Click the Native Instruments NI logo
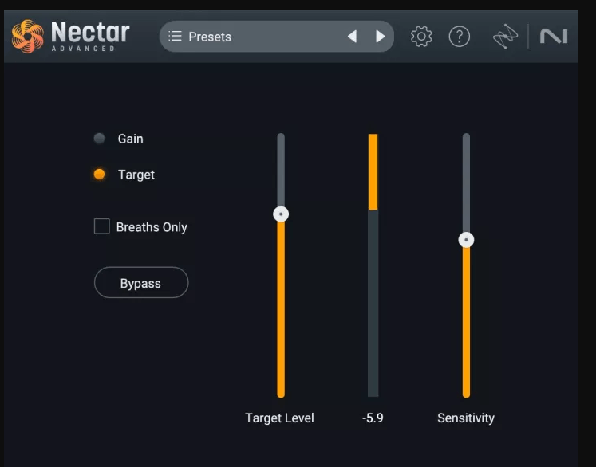The height and width of the screenshot is (467, 596). click(x=554, y=37)
